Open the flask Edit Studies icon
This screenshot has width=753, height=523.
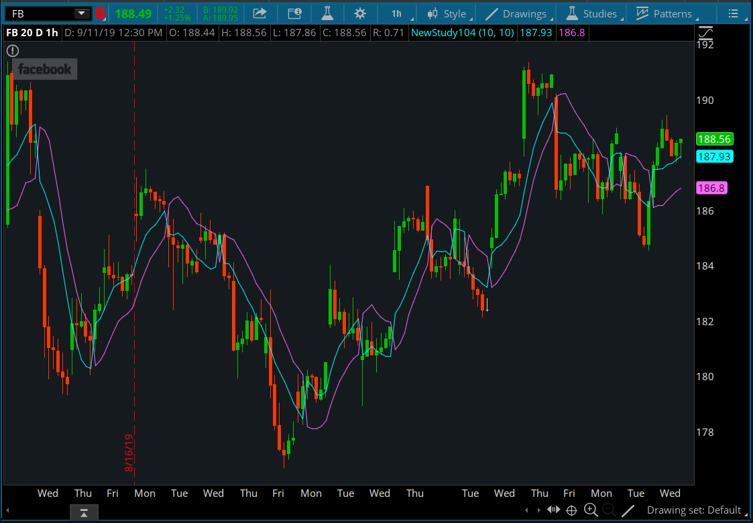pos(327,13)
